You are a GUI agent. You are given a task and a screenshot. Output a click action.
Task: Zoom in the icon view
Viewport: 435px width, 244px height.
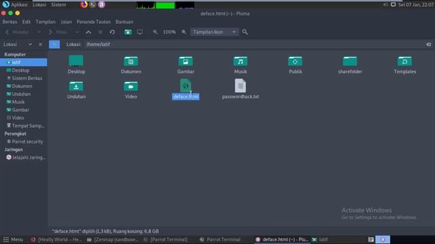(184, 32)
